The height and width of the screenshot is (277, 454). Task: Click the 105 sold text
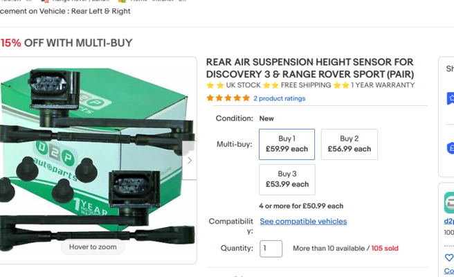click(385, 249)
